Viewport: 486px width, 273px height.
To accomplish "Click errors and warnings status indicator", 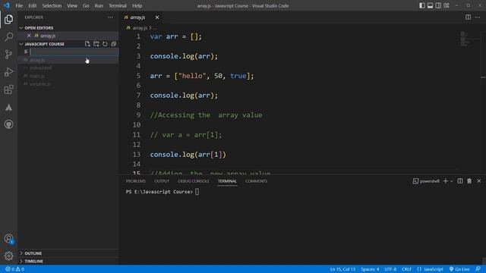I will point(14,269).
